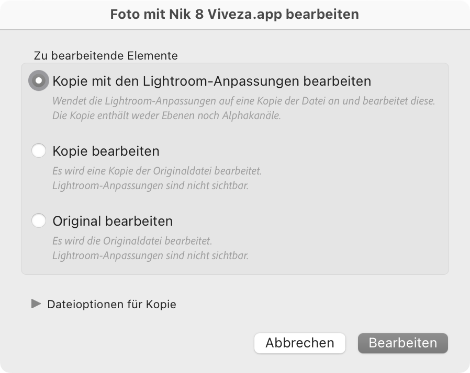The height and width of the screenshot is (373, 470).
Task: Click description 'Es wird eine Kopie der Originaldatei bearbeitet'
Action: (x=157, y=171)
